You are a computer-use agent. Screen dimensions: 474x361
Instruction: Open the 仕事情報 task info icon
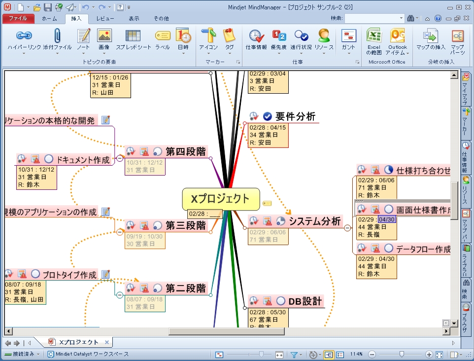[x=256, y=36]
